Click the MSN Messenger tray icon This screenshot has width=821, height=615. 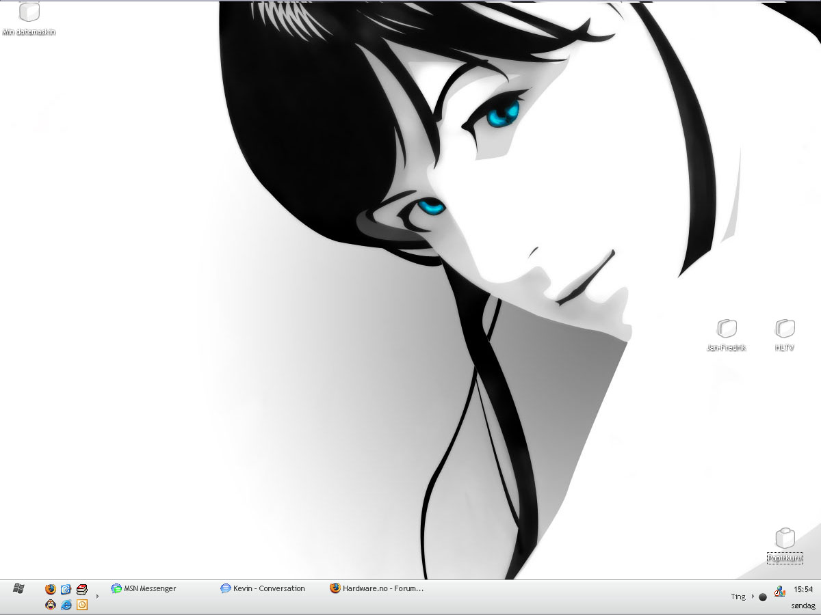point(780,592)
